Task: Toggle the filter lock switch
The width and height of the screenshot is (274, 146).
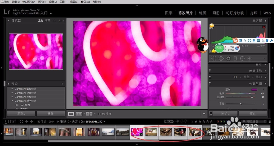Action: click(270, 122)
